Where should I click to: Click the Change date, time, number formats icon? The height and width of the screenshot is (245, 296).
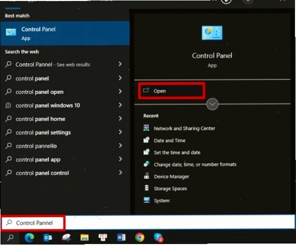pos(146,164)
